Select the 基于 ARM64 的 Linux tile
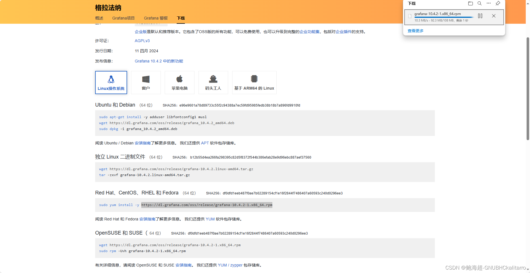The image size is (530, 273). [254, 82]
